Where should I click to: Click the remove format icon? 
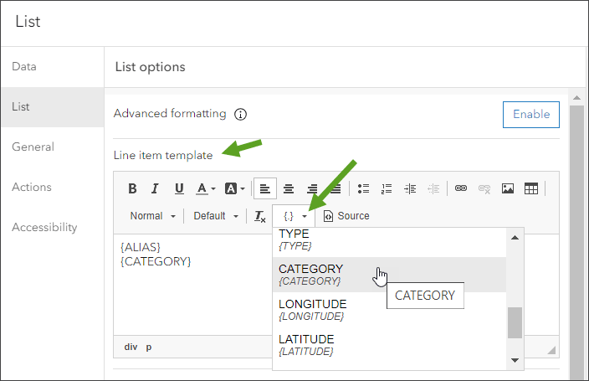tap(260, 216)
